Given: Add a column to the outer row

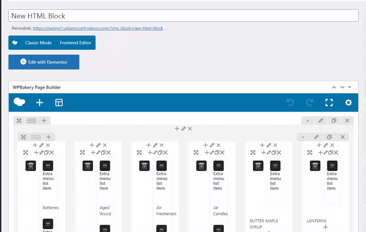Looking at the screenshot, I should (x=44, y=120).
